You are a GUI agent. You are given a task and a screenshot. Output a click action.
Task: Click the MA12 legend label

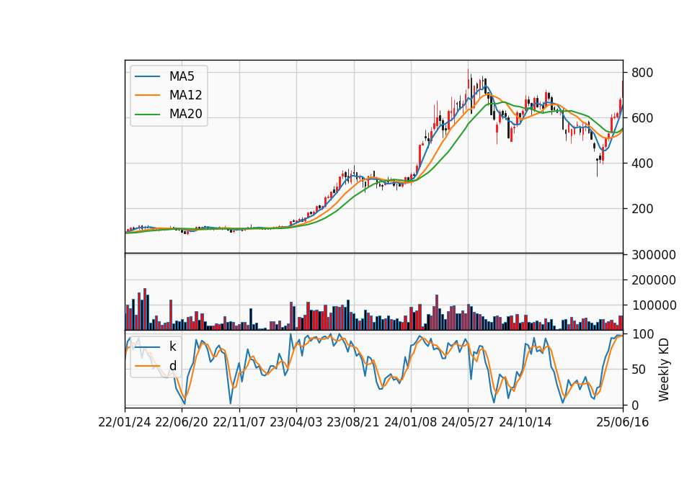point(185,95)
